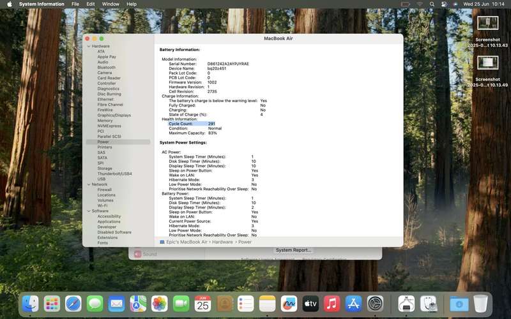The width and height of the screenshot is (511, 319).
Task: Open screenshot thumbnail ending 10.13.43
Action: click(487, 23)
